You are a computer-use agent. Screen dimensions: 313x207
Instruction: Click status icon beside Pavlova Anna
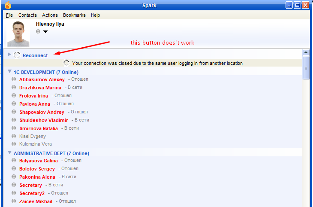14,103
